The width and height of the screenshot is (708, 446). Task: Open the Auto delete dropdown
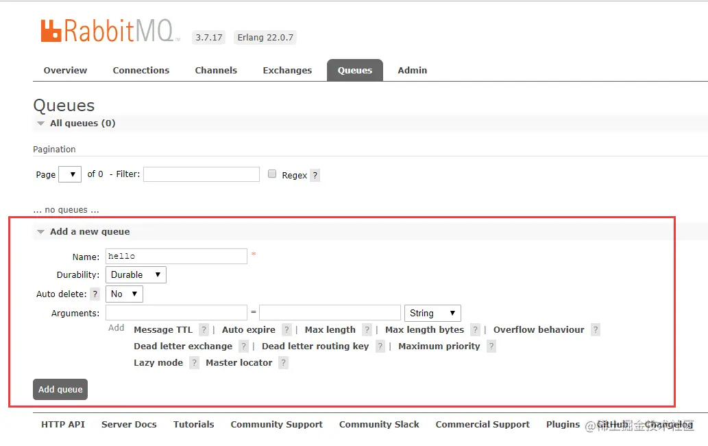[124, 294]
